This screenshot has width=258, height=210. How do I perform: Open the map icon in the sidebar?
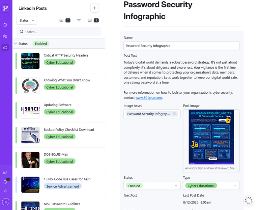pyautogui.click(x=5, y=36)
